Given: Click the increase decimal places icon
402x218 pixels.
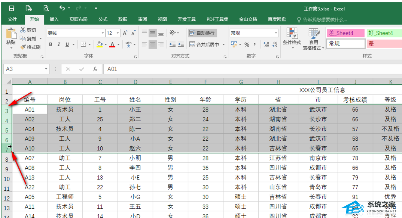Looking at the screenshot, I should [267, 44].
